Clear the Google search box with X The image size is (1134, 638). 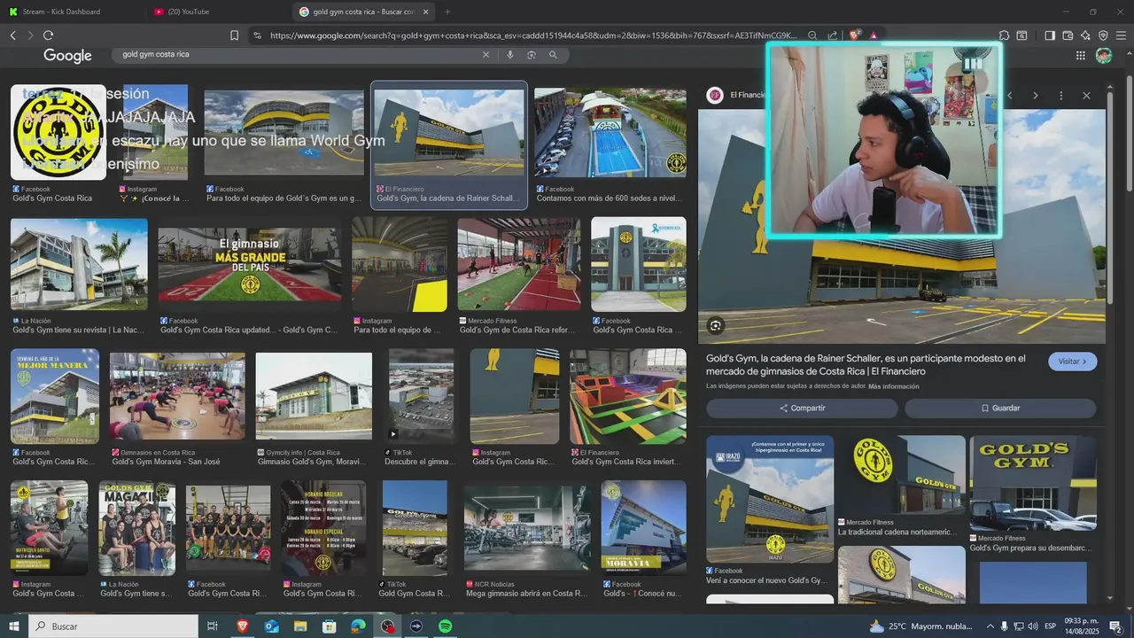[485, 55]
